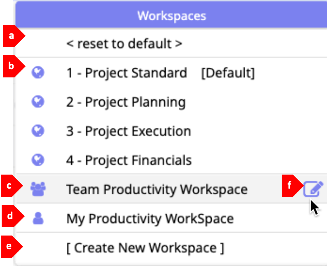327x266 pixels.
Task: Open the 2 - Project Planning workspace
Action: (126, 102)
